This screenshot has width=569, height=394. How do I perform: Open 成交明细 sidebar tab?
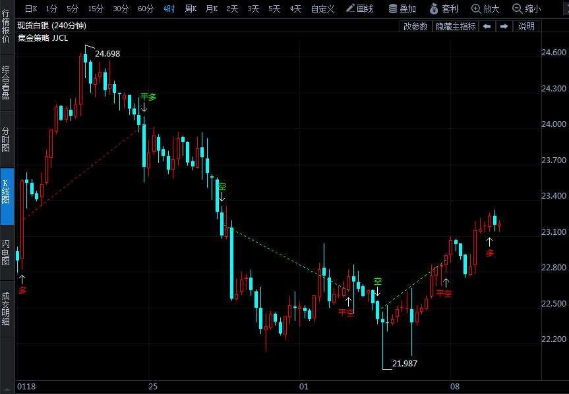coord(6,309)
